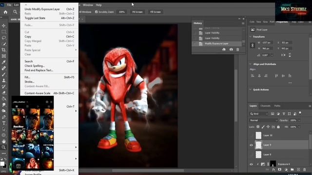Open Fill percentage dropdown arrow
This screenshot has width=312, height=175.
coord(299,127)
